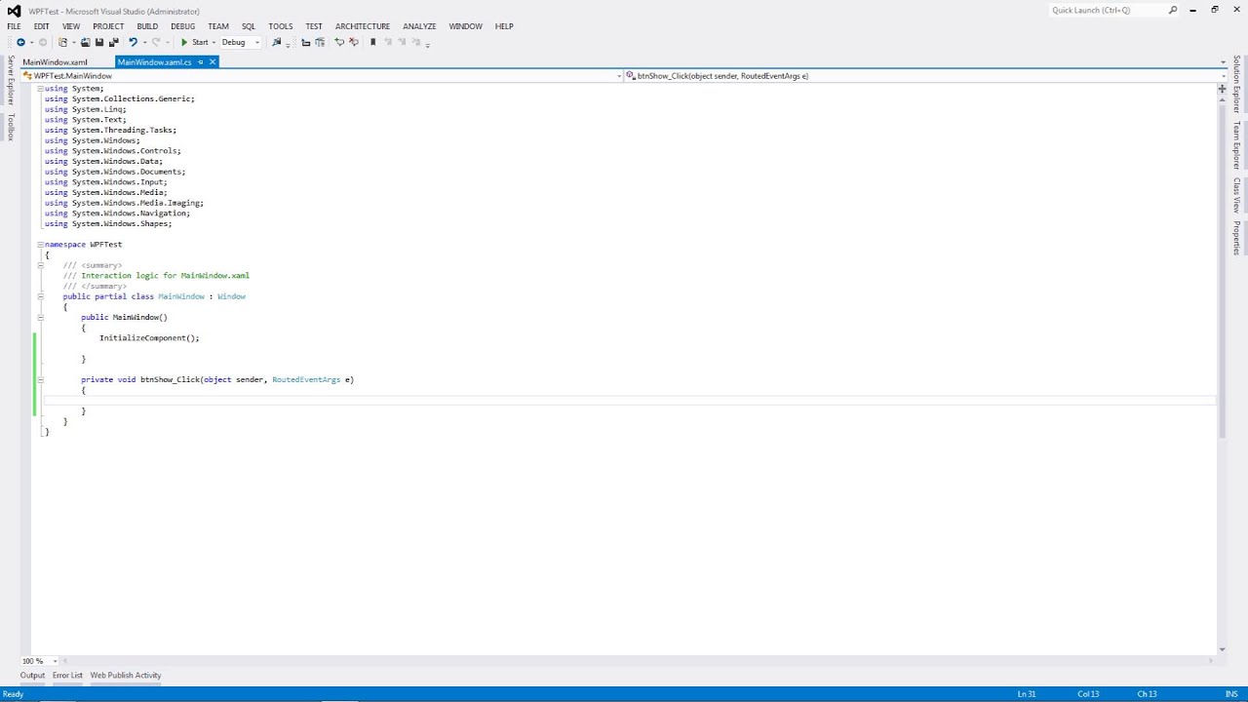This screenshot has width=1248, height=702.
Task: Collapse the namespace WPFTest block
Action: tap(41, 245)
